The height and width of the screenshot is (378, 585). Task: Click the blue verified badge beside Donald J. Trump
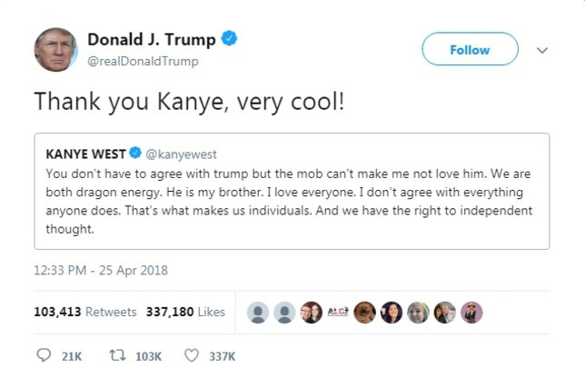pos(230,38)
